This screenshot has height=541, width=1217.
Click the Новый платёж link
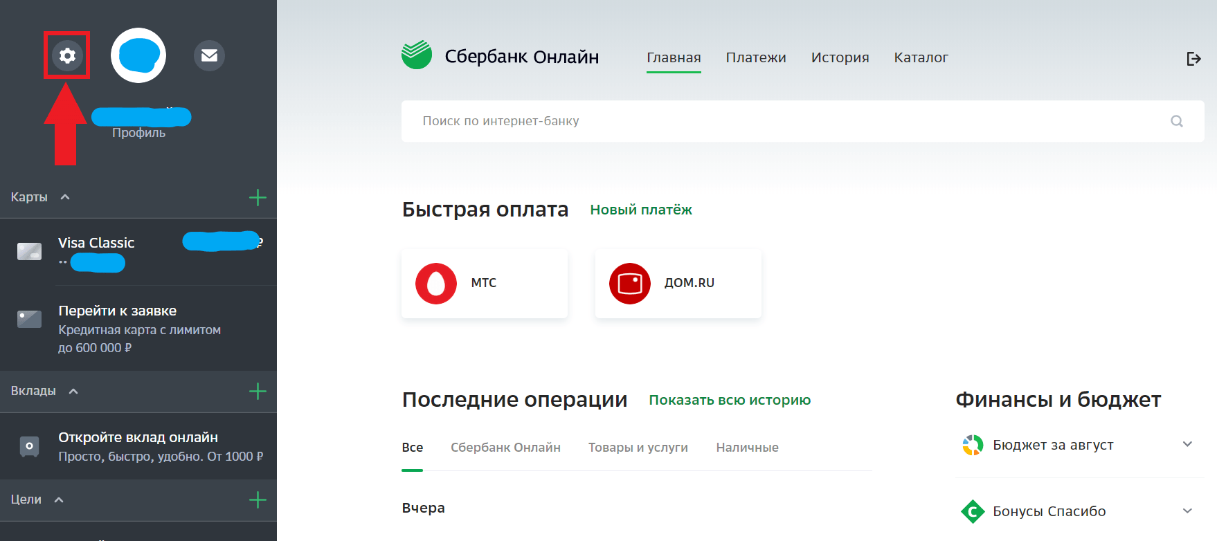(x=640, y=210)
